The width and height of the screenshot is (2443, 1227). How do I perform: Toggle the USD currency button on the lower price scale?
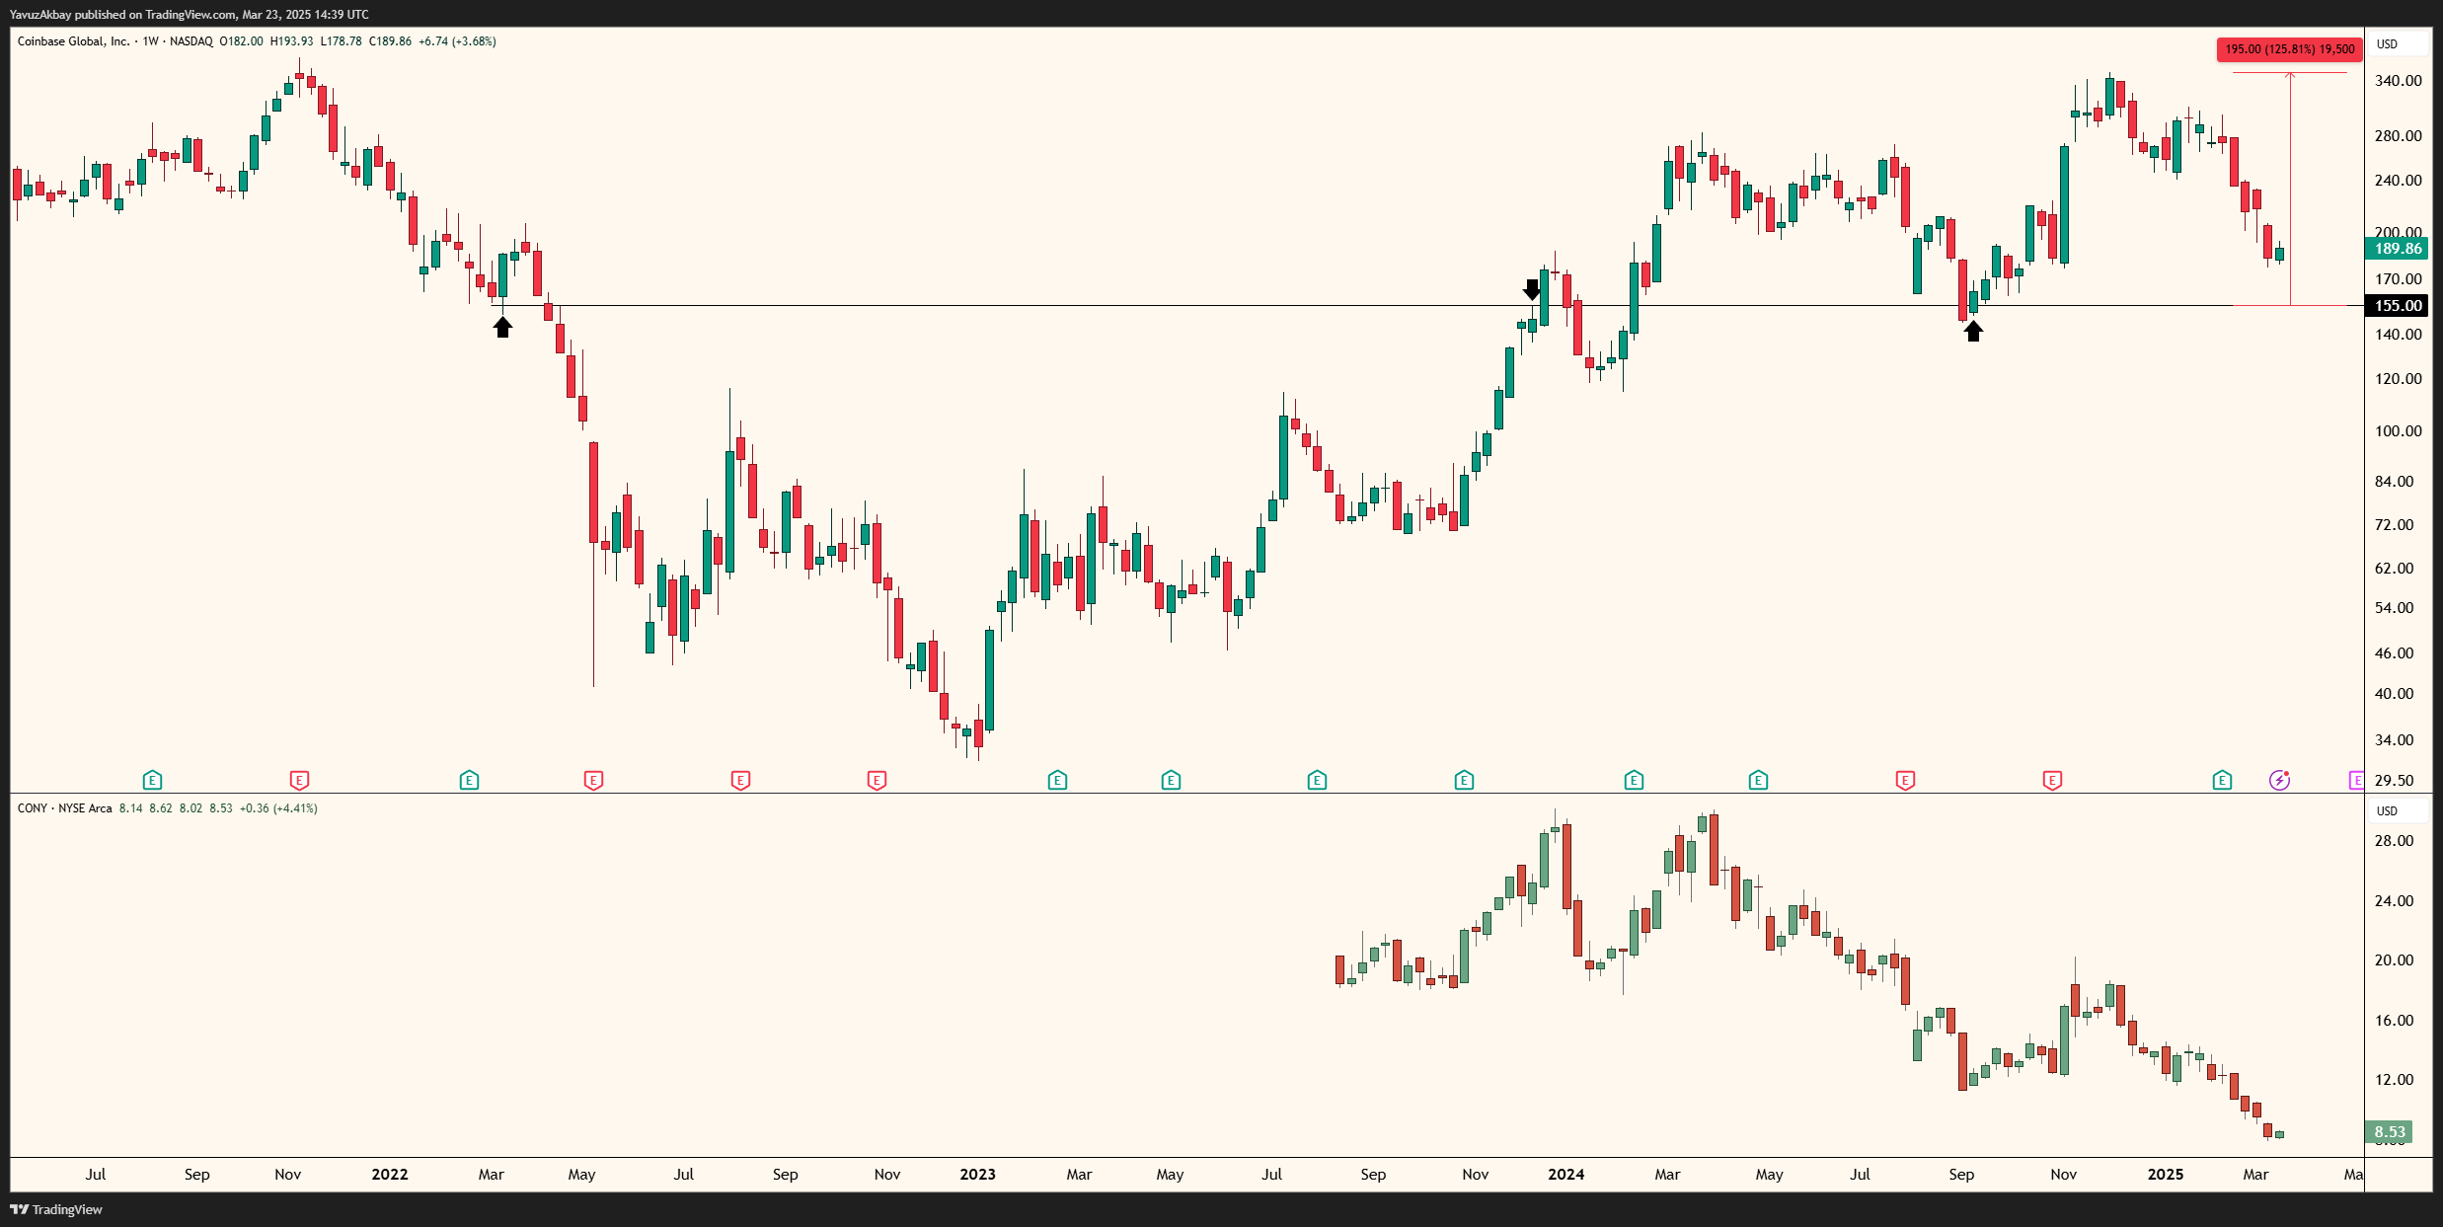click(x=2391, y=810)
